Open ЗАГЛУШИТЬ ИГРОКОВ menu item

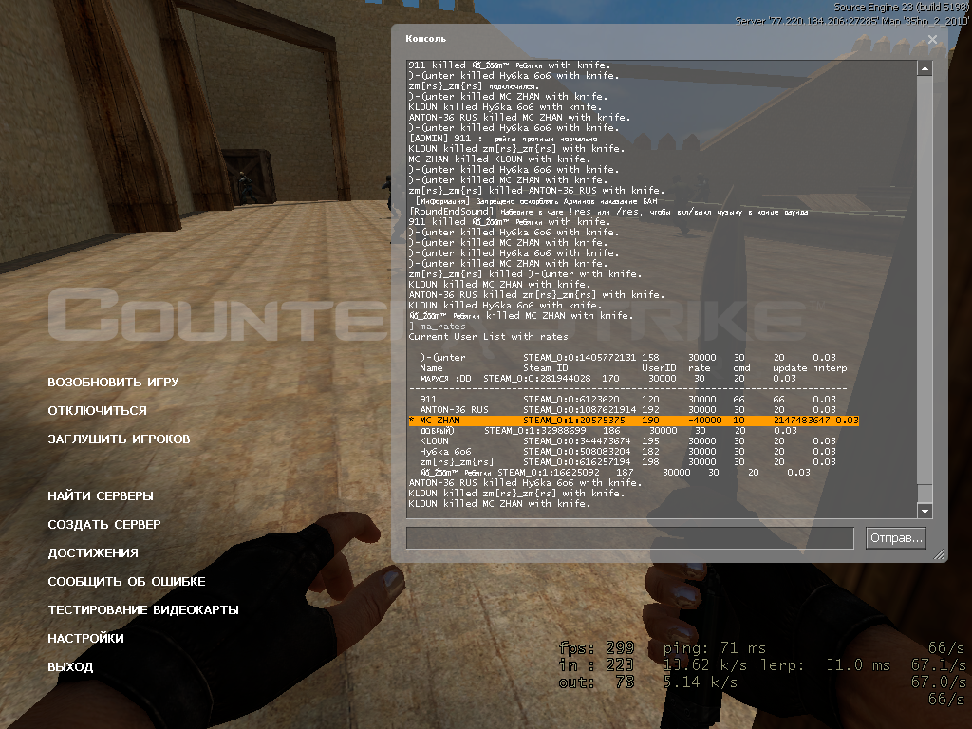119,439
